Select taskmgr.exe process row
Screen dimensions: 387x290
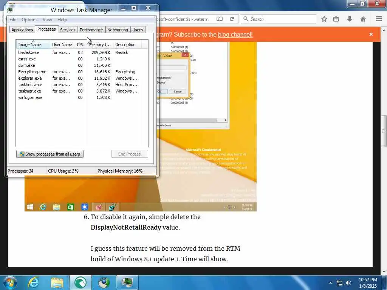(x=82, y=91)
